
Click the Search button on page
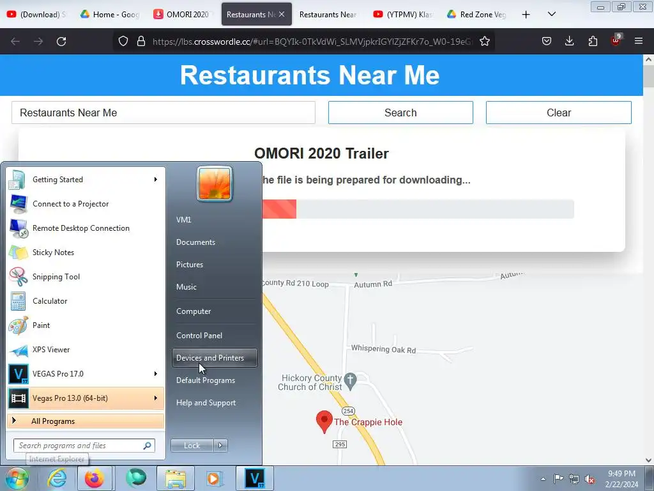point(400,113)
